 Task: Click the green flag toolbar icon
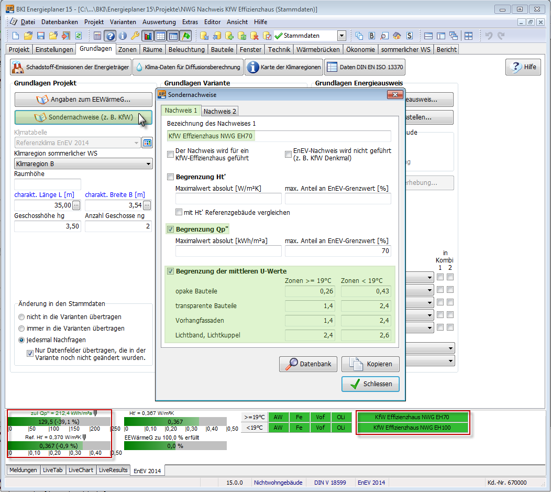(x=186, y=36)
